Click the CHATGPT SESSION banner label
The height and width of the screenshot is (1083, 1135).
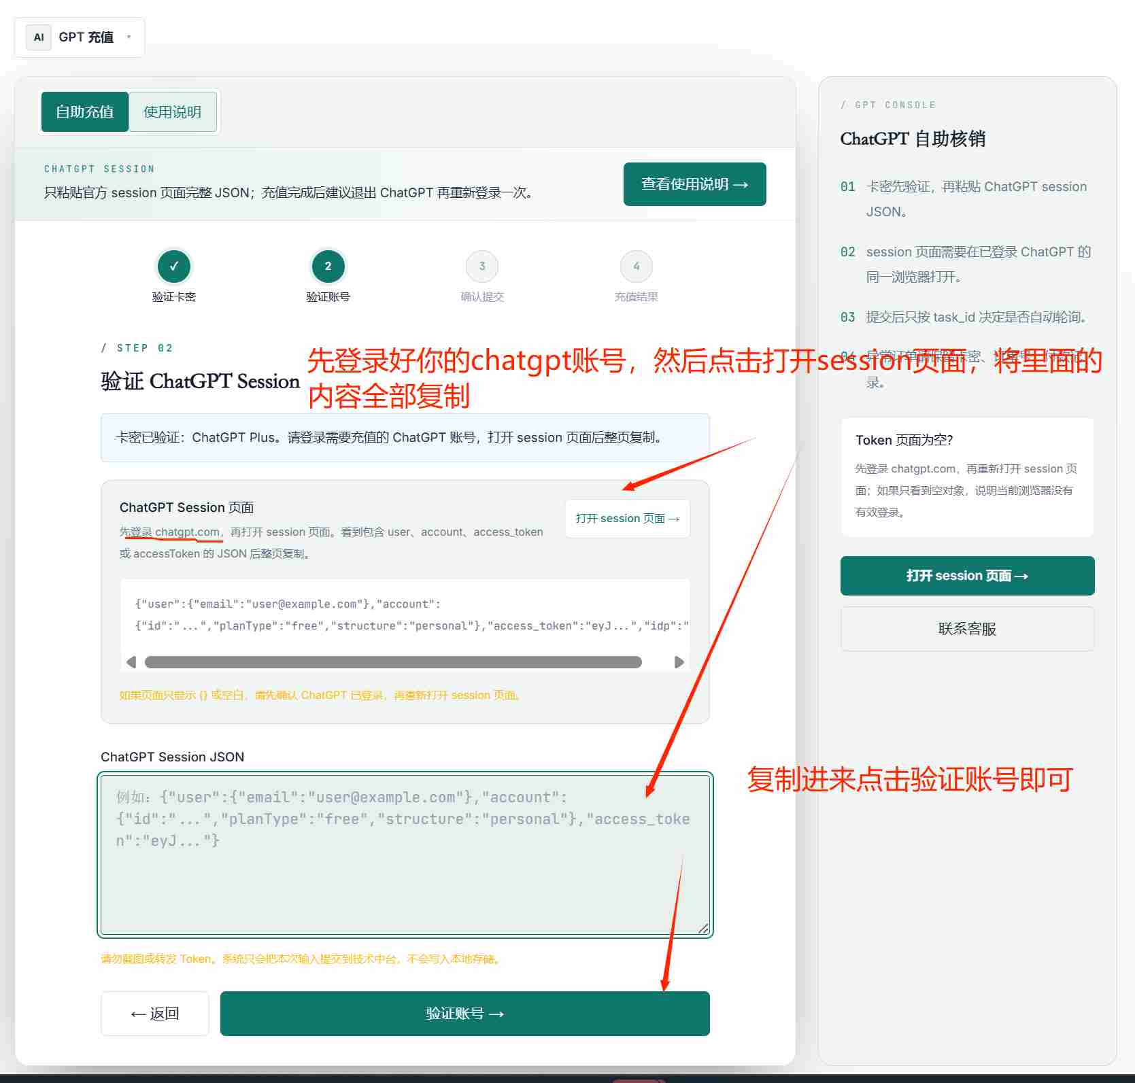click(99, 169)
